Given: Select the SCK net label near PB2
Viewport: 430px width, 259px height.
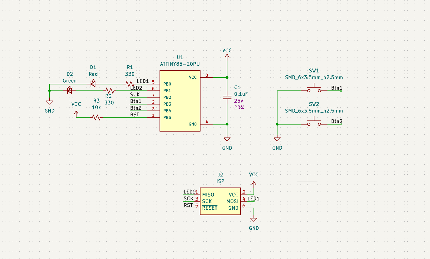Looking at the screenshot, I should click(x=135, y=94).
